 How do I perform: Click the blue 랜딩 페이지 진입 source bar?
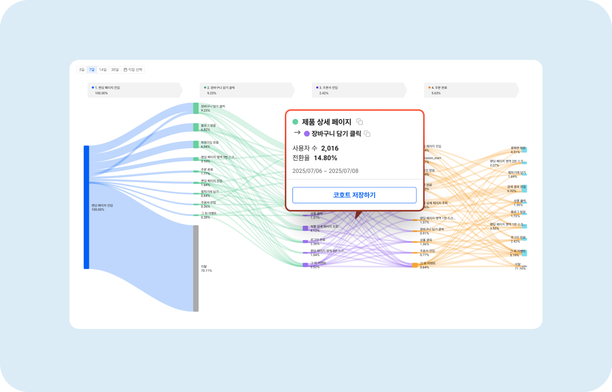click(87, 207)
